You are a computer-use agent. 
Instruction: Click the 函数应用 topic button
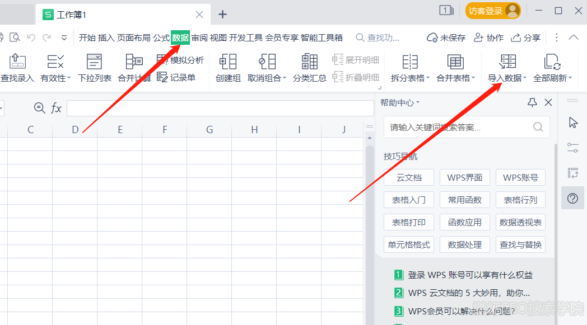point(464,222)
